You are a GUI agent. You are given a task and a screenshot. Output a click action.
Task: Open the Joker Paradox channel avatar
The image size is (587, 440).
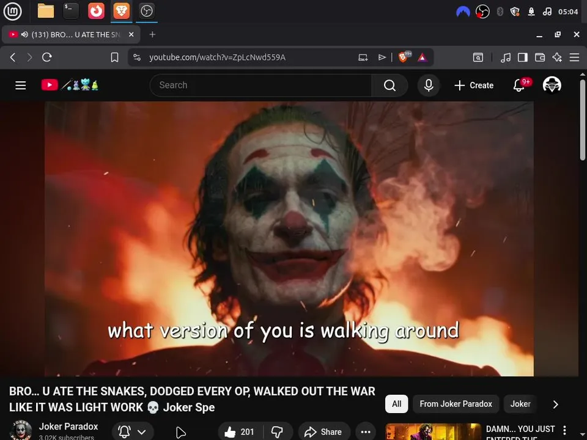(x=21, y=430)
